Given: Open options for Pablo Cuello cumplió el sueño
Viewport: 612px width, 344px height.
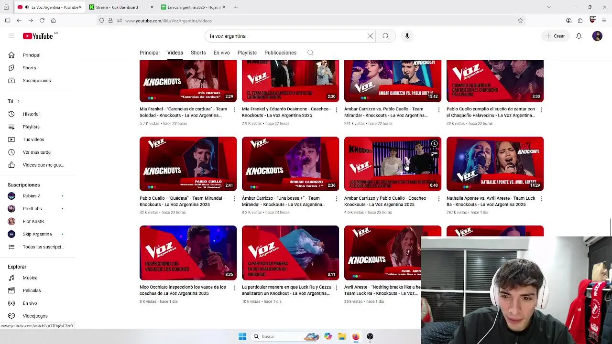Looking at the screenshot, I should click(x=541, y=110).
